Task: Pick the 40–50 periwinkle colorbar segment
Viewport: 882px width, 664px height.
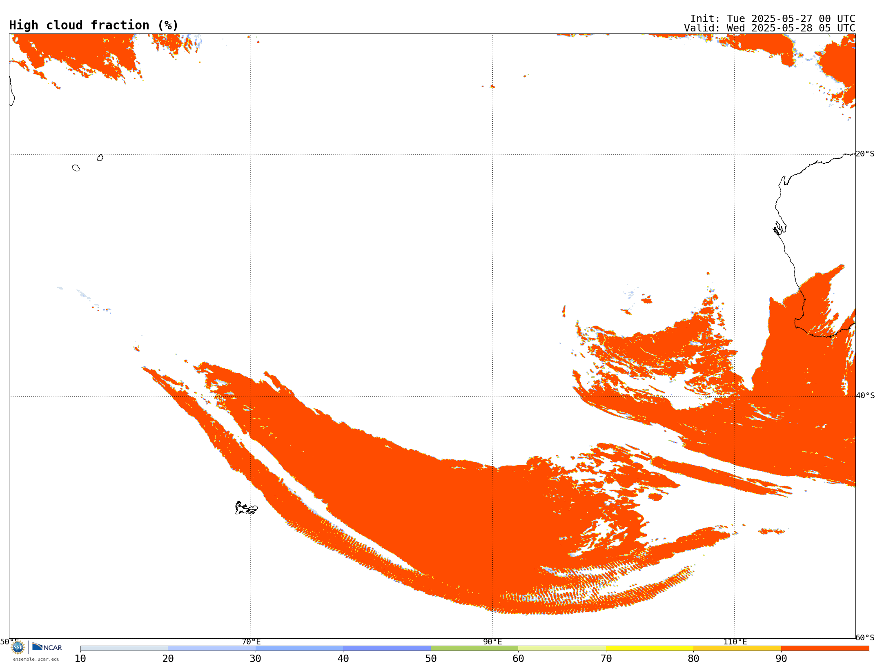Action: 387,648
